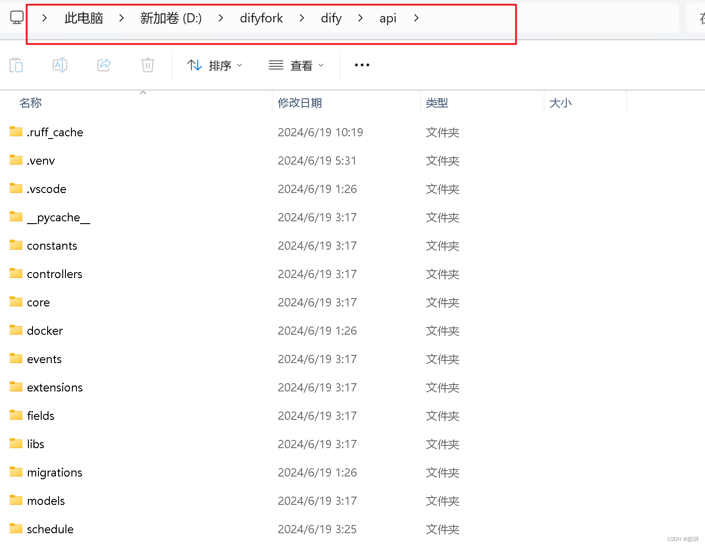Sort by the 修改日期 column header
Image resolution: width=705 pixels, height=546 pixels.
(300, 103)
